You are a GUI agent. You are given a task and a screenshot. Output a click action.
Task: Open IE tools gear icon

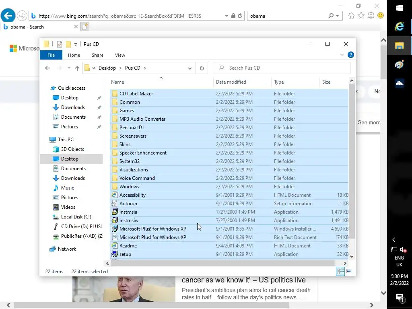[371, 16]
